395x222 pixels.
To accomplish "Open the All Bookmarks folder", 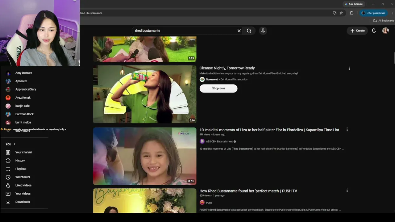I will pyautogui.click(x=384, y=21).
